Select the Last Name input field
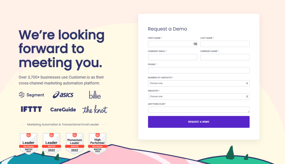The image size is (285, 164). pos(225,44)
